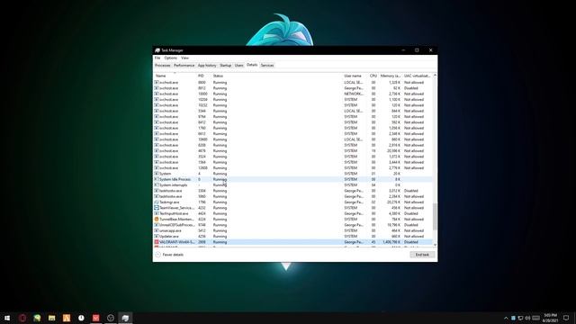Screen dimensions: 576x324
Task: Switch to the Users tab
Action: pos(238,66)
